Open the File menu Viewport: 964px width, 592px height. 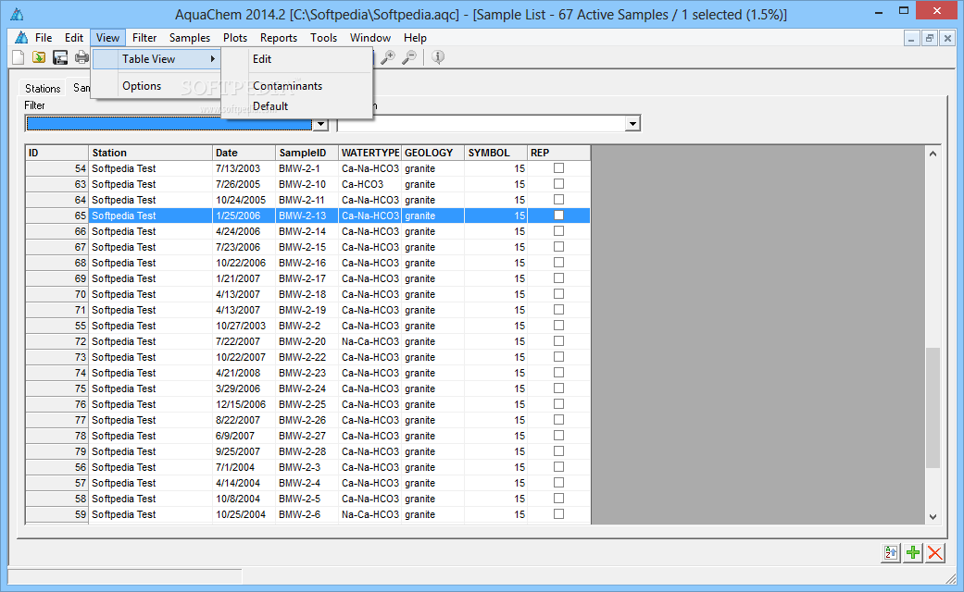tap(43, 37)
